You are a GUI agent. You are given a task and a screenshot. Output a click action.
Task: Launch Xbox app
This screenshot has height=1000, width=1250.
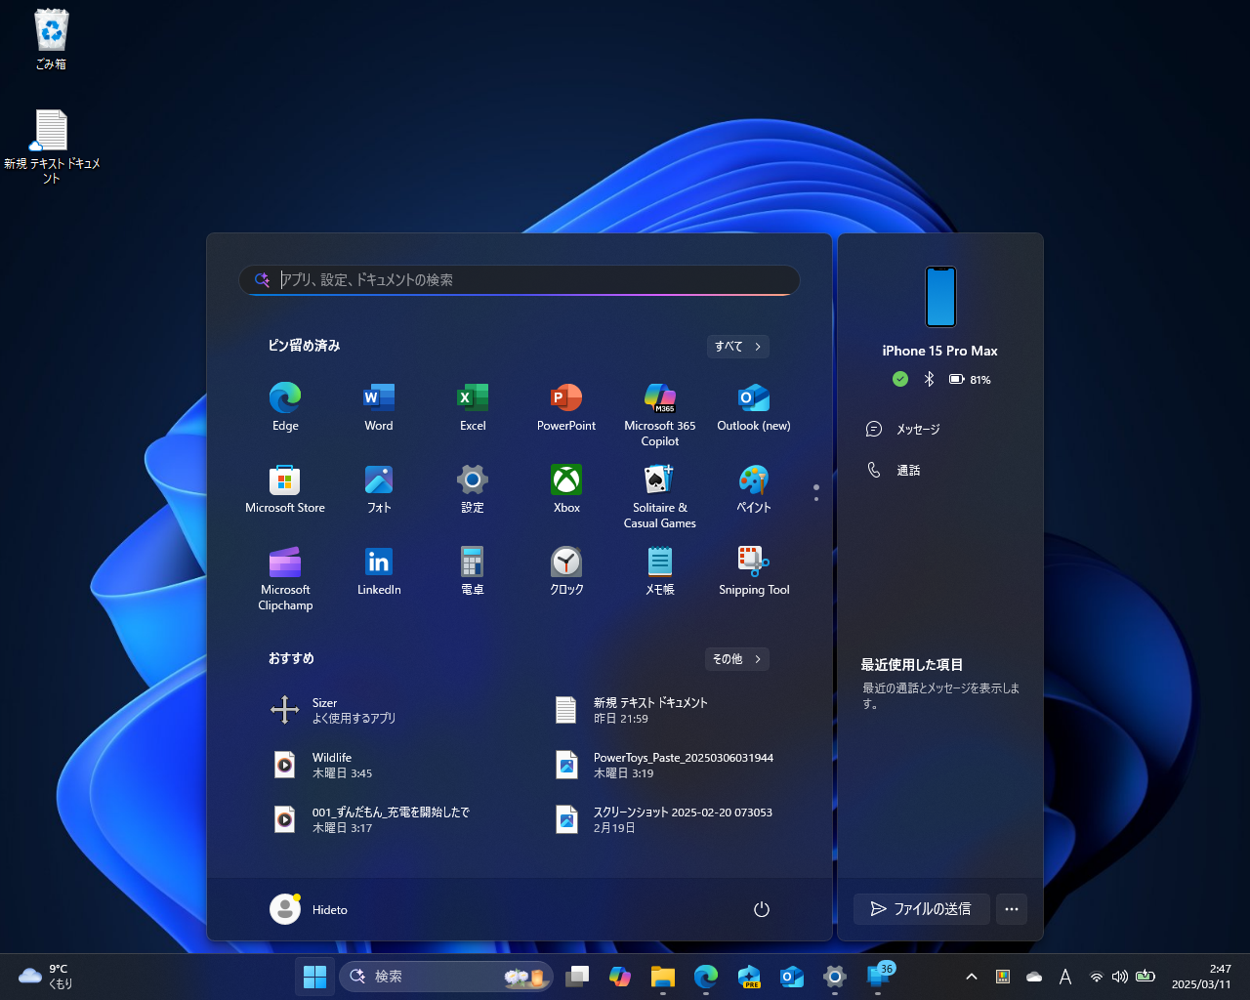pos(566,488)
